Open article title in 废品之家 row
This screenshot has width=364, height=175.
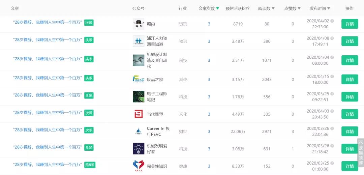(x=48, y=78)
